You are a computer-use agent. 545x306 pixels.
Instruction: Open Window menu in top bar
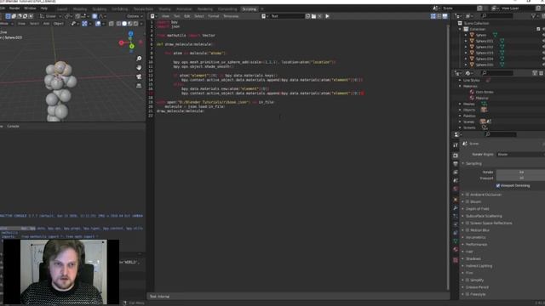(30, 8)
